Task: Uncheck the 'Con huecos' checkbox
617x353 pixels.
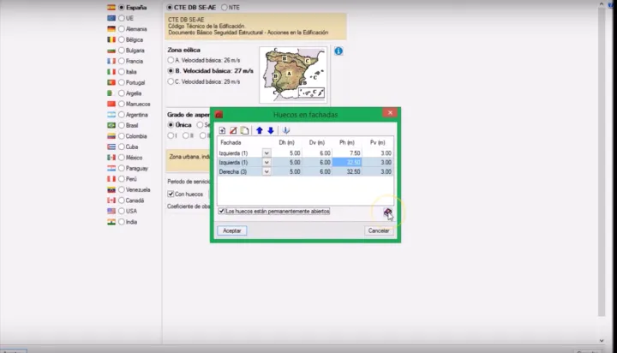Action: click(171, 194)
